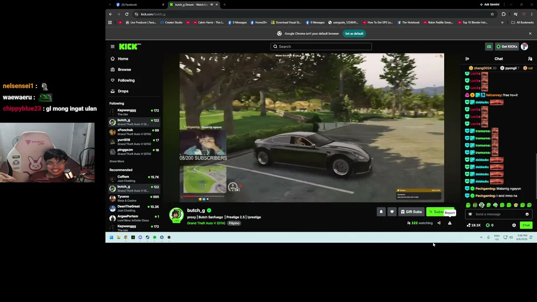Viewport: 537px width, 302px height.
Task: Open the user profile avatar menu
Action: point(524,47)
